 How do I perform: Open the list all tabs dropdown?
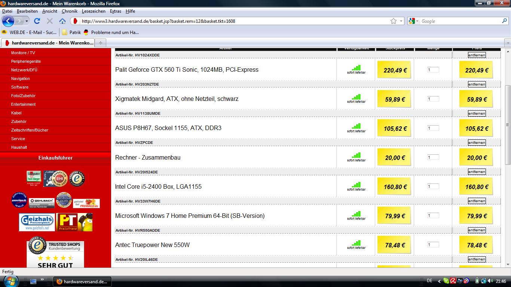coord(508,43)
